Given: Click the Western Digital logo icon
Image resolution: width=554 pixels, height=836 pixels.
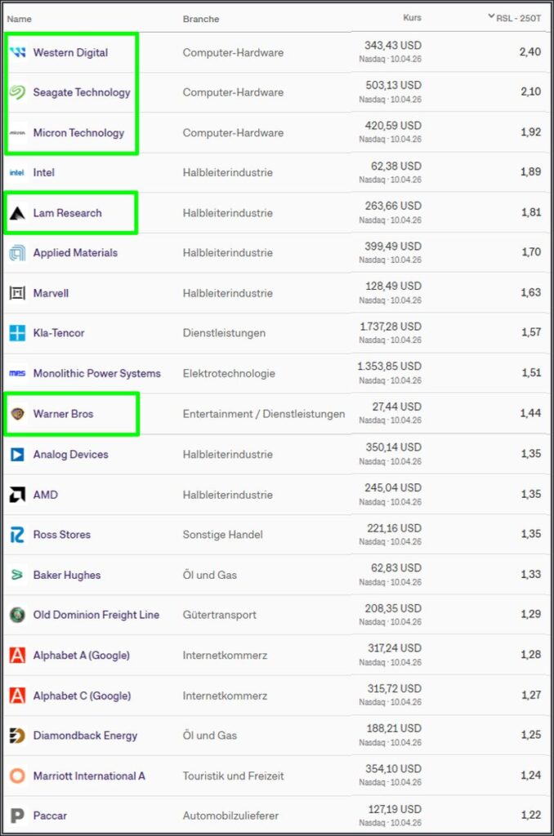Looking at the screenshot, I should (x=17, y=53).
